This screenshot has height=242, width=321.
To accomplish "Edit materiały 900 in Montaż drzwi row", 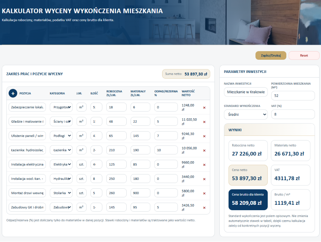I will click(140, 193).
